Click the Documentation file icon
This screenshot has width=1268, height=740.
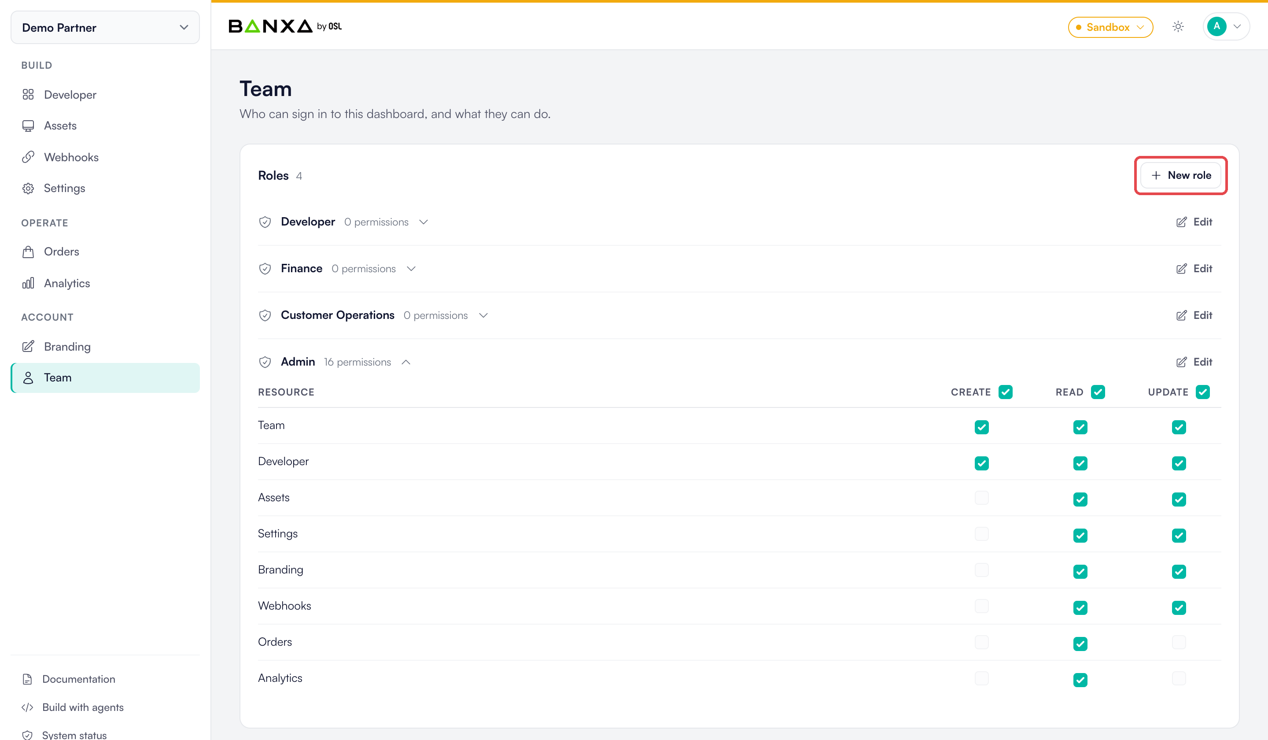[x=28, y=679]
